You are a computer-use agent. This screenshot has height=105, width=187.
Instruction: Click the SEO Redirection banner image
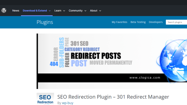click(112, 61)
